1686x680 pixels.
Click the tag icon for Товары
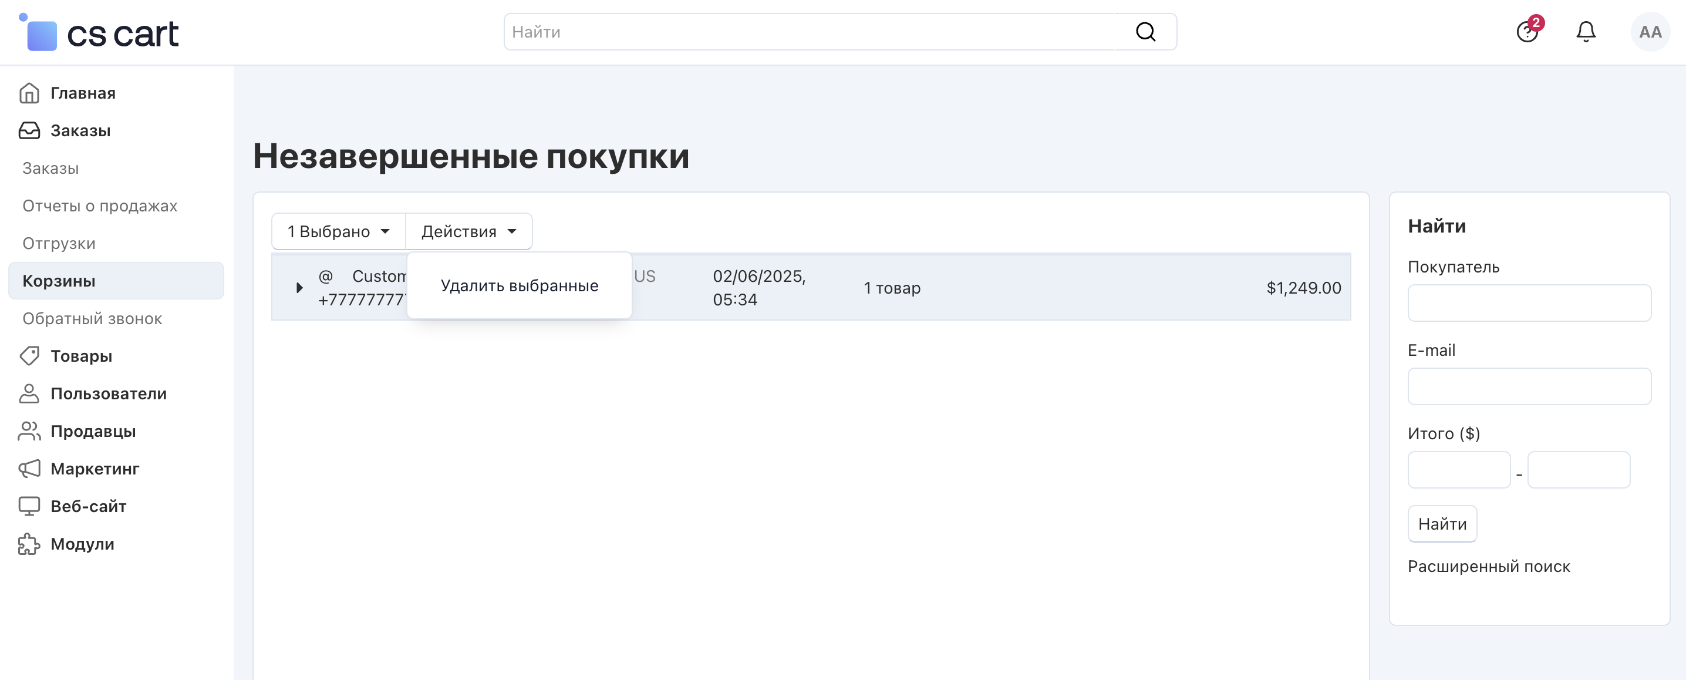pyautogui.click(x=29, y=356)
